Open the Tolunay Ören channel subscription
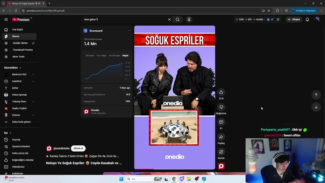This screenshot has width=325, height=183. pos(19,102)
